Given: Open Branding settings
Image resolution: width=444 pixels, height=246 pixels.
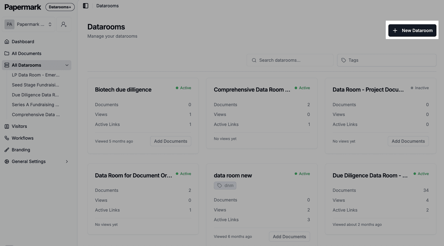Looking at the screenshot, I should 21,150.
